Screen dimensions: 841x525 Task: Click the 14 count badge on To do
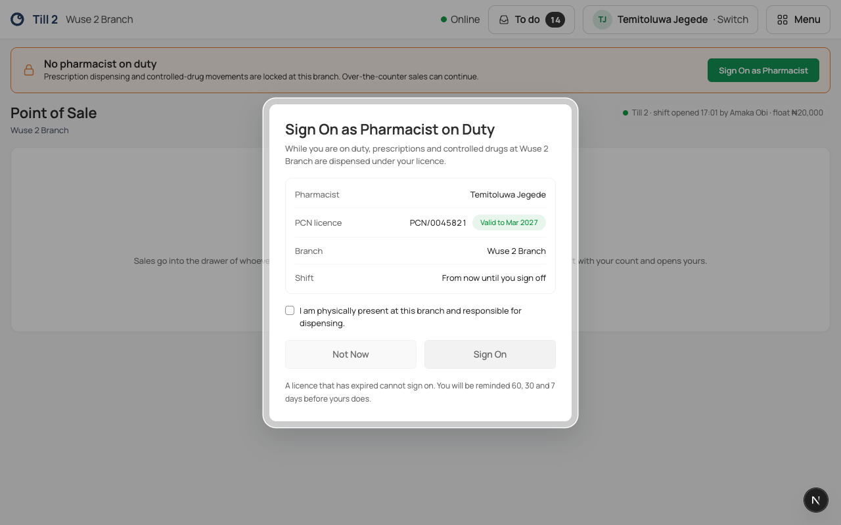pyautogui.click(x=555, y=20)
